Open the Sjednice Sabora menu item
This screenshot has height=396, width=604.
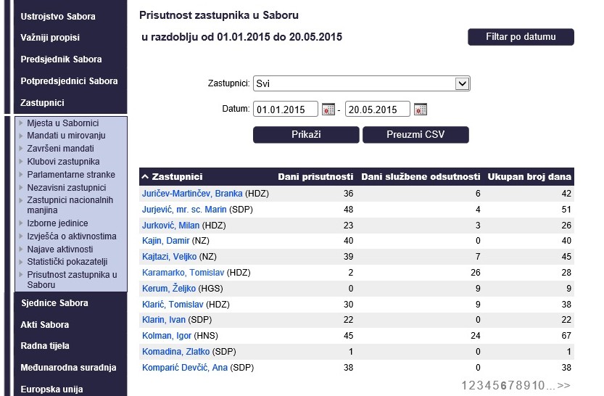coord(54,303)
